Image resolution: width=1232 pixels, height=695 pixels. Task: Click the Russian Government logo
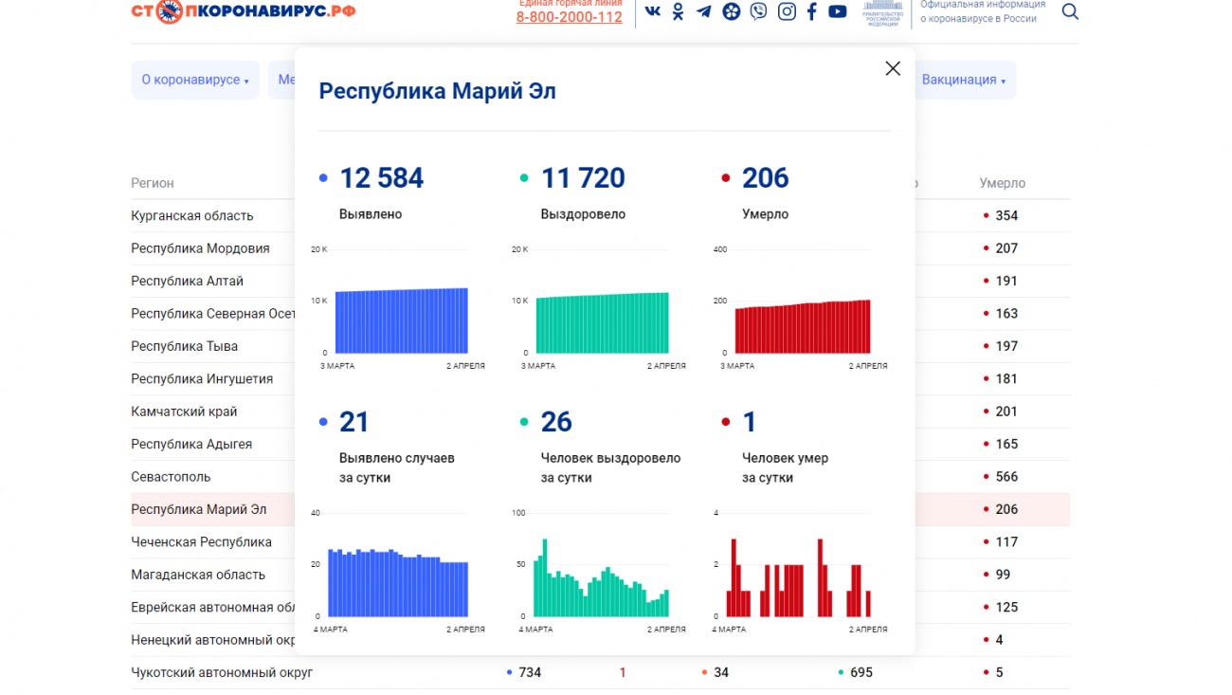point(882,12)
